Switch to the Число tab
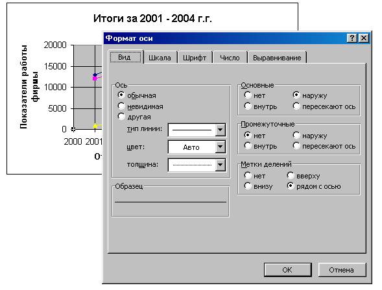382x290 pixels. [x=230, y=58]
